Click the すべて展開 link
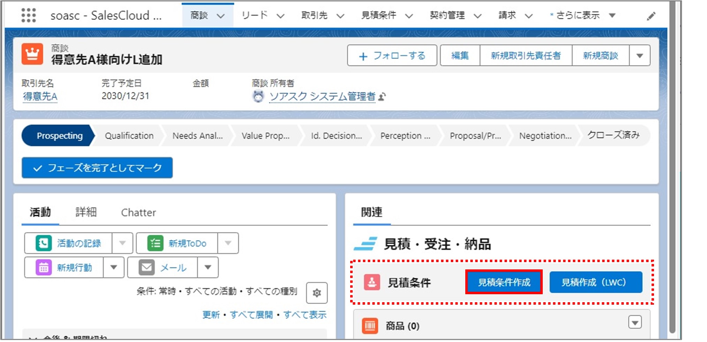 click(x=251, y=315)
